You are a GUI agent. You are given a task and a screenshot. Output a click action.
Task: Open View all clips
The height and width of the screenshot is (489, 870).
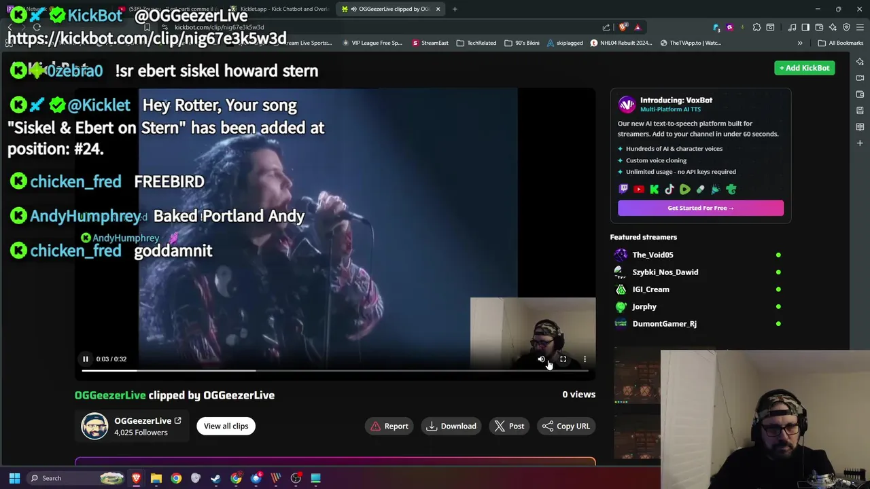pos(226,426)
